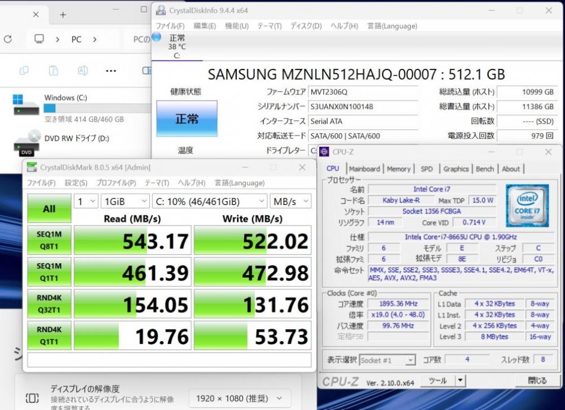Switch to the SPD tab in CPU-Z

coord(427,169)
